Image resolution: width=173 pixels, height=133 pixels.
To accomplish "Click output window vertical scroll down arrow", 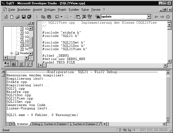I will tap(168, 120).
